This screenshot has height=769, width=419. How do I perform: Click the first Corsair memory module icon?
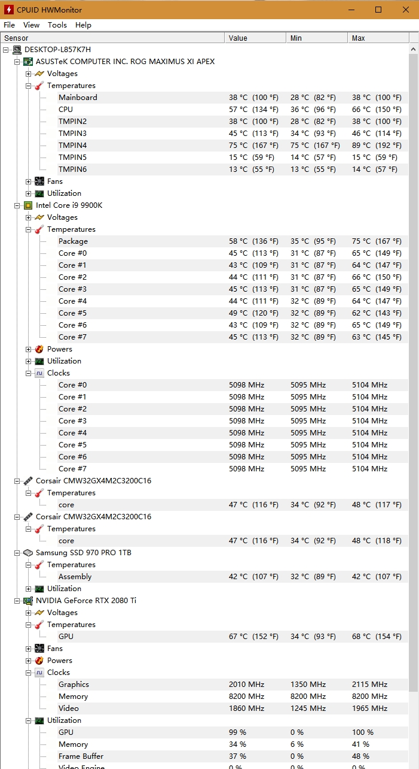(28, 481)
